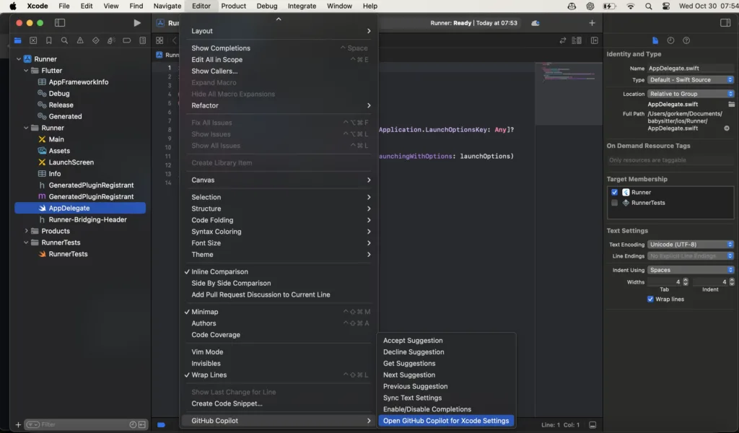Toggle code review arrows icon
739x433 pixels.
coord(563,40)
